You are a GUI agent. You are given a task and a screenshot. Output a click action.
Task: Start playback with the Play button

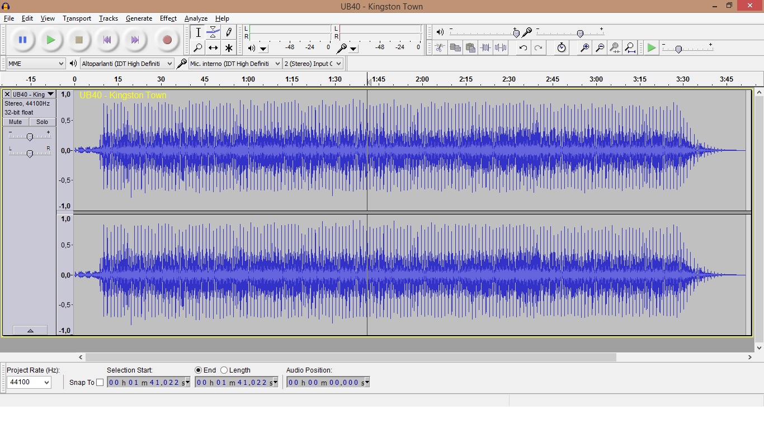50,40
